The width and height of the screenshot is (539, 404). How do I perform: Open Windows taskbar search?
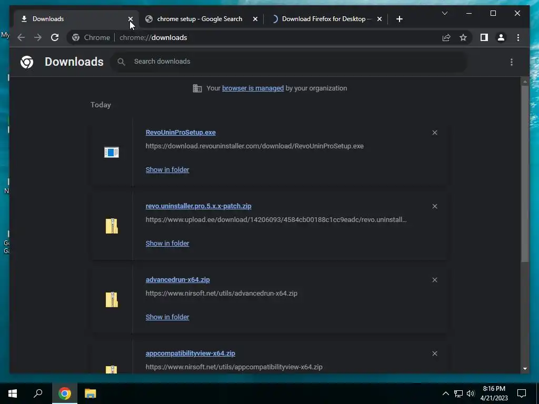point(38,393)
